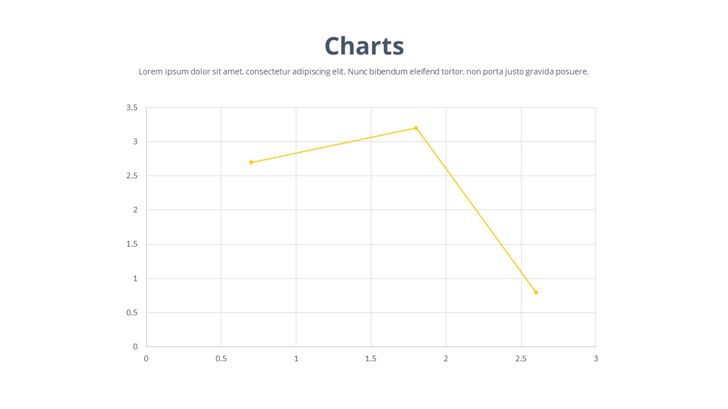This screenshot has width=728, height=409.
Task: Click the 1.5 label on the horizontal axis
Action: pos(371,358)
